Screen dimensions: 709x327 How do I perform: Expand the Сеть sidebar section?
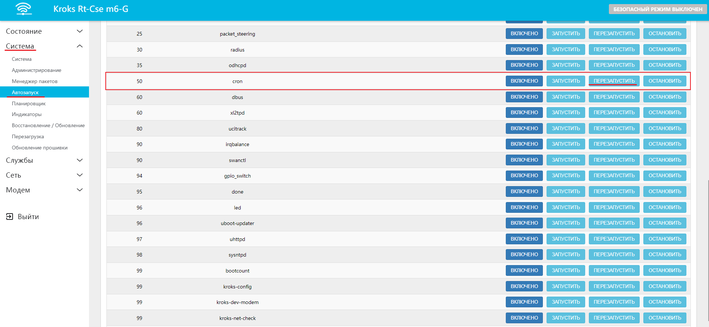(x=79, y=175)
